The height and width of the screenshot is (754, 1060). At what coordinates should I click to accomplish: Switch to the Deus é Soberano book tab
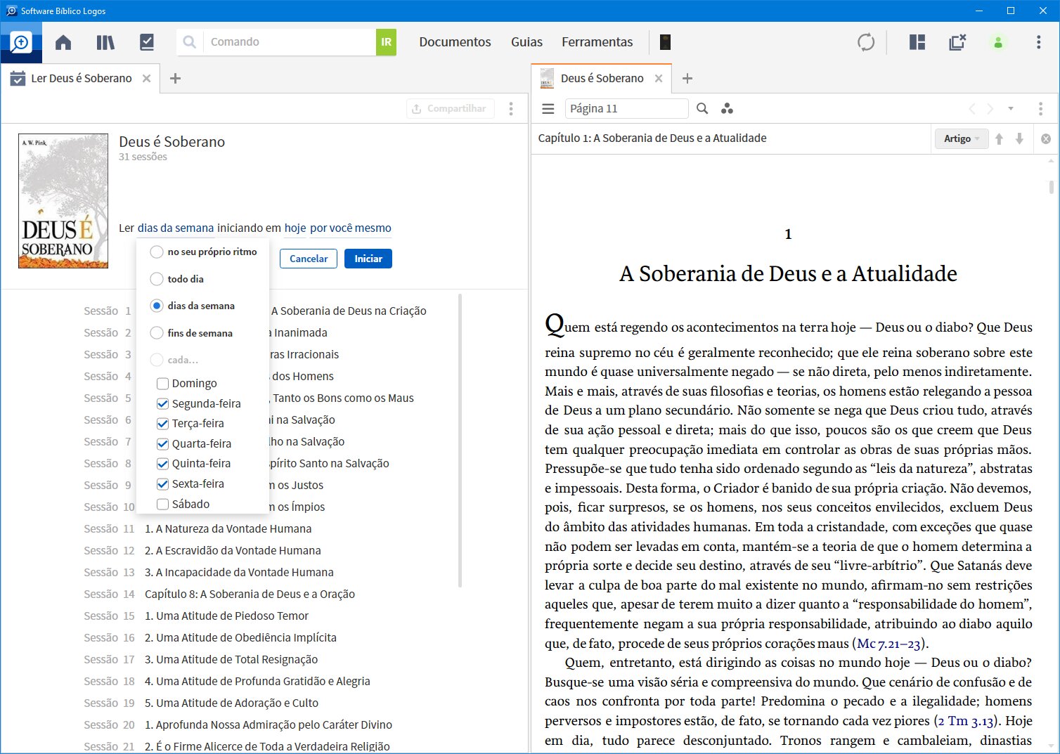(602, 78)
